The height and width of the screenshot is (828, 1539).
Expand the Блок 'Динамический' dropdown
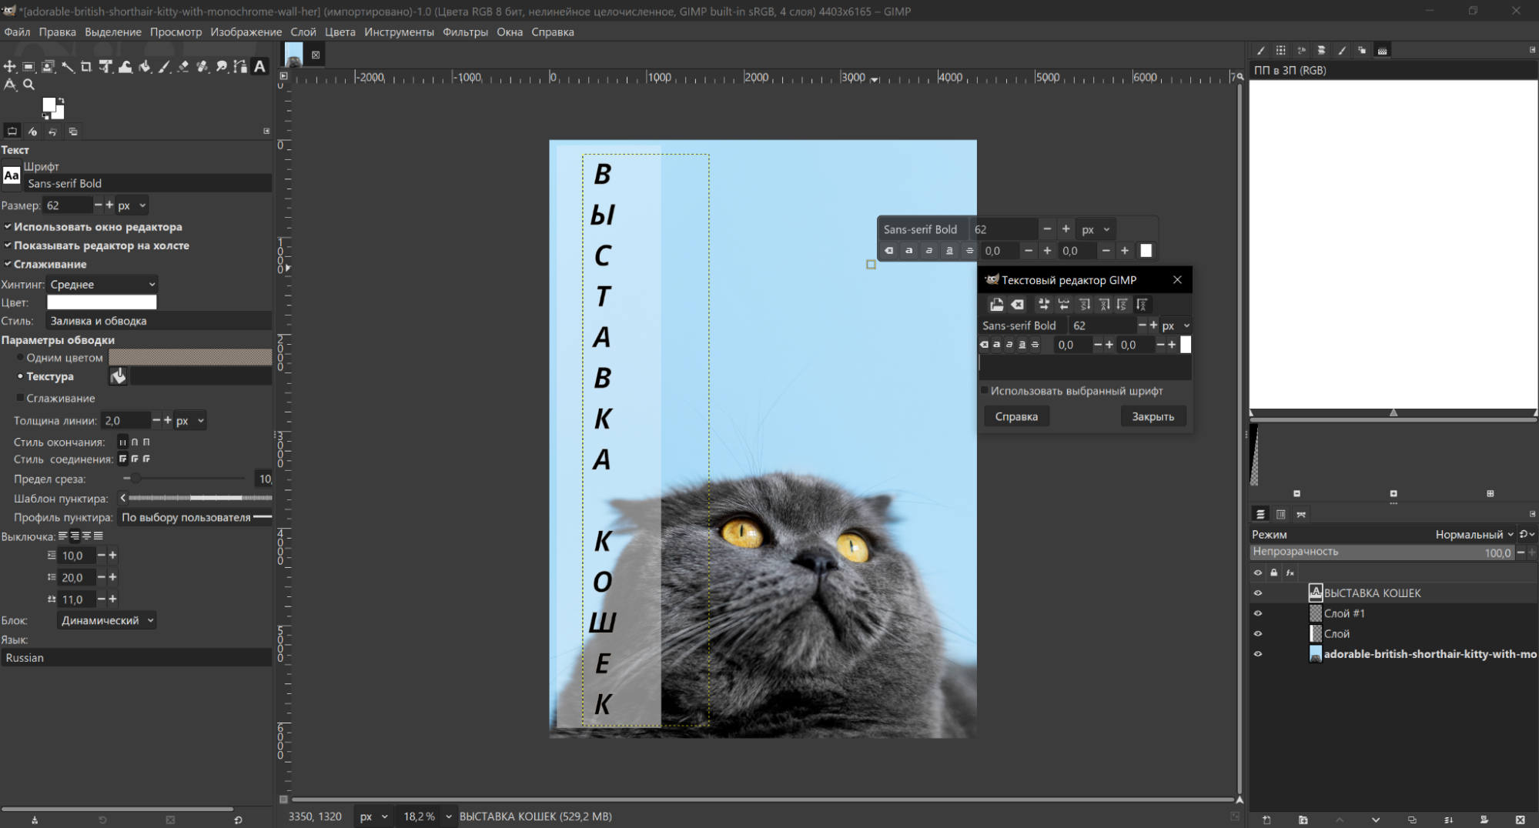107,620
